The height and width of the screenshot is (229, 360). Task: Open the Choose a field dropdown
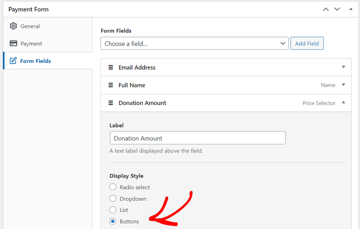pos(194,43)
